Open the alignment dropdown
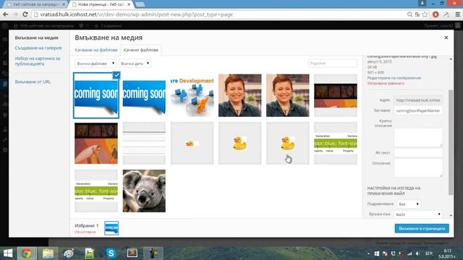Image resolution: width=463 pixels, height=260 pixels. coord(409,204)
